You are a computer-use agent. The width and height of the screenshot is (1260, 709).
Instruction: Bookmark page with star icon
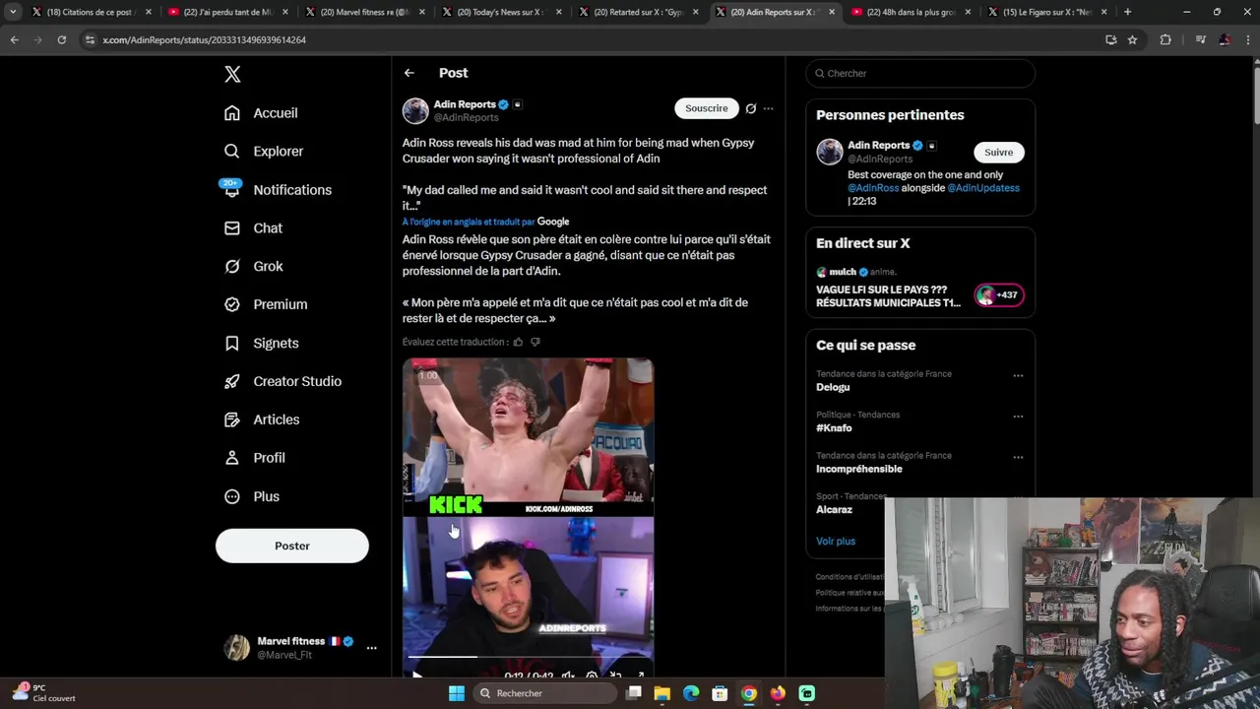1132,39
